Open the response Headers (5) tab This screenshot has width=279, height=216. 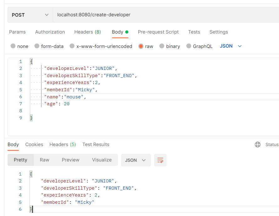[63, 145]
